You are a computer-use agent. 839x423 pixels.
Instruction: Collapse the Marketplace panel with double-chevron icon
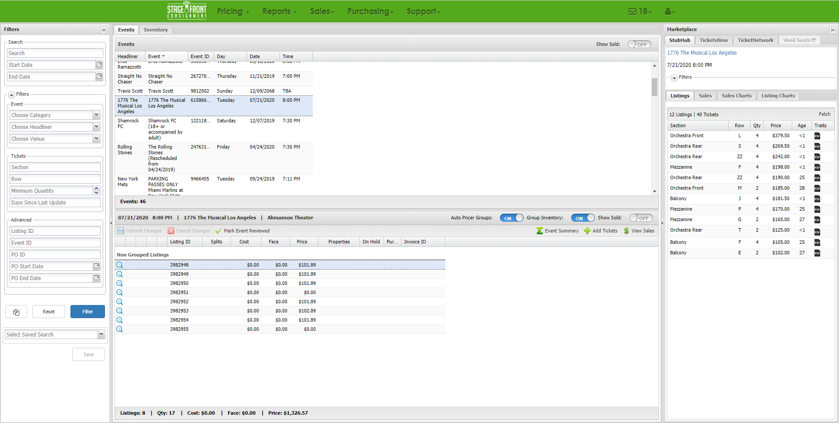coord(832,30)
